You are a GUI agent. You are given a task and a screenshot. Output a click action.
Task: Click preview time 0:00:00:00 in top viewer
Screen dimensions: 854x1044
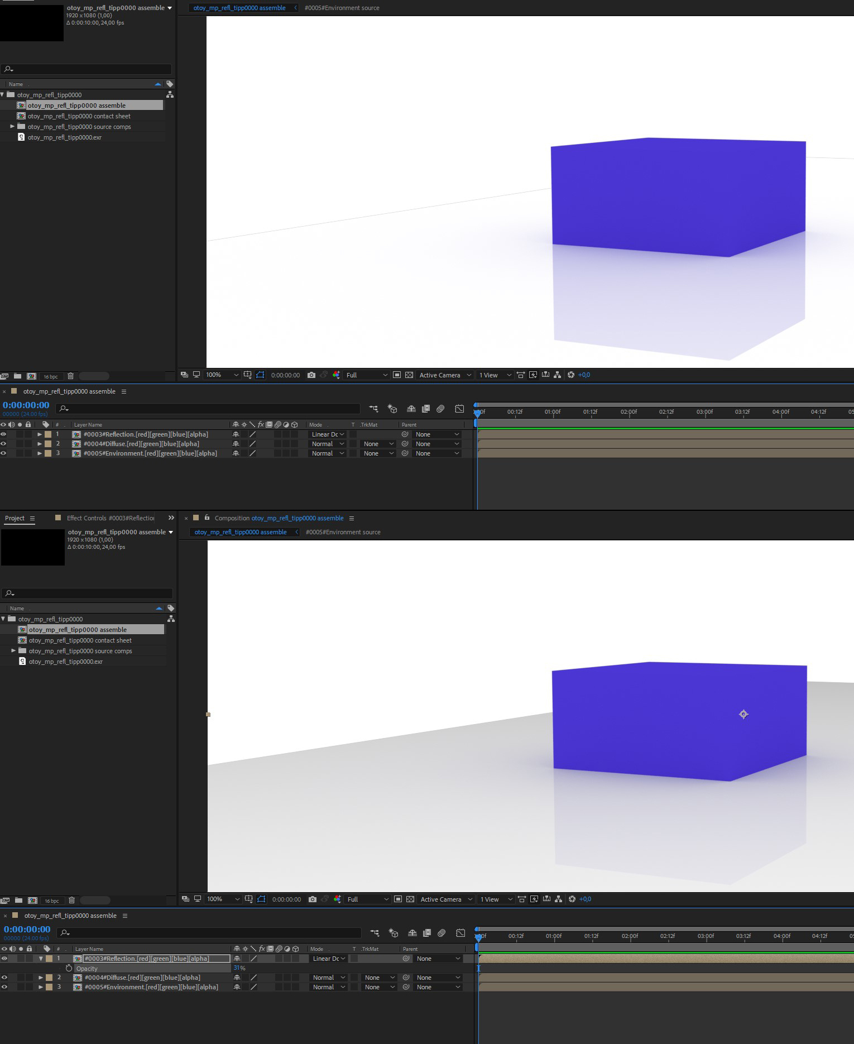click(x=285, y=375)
